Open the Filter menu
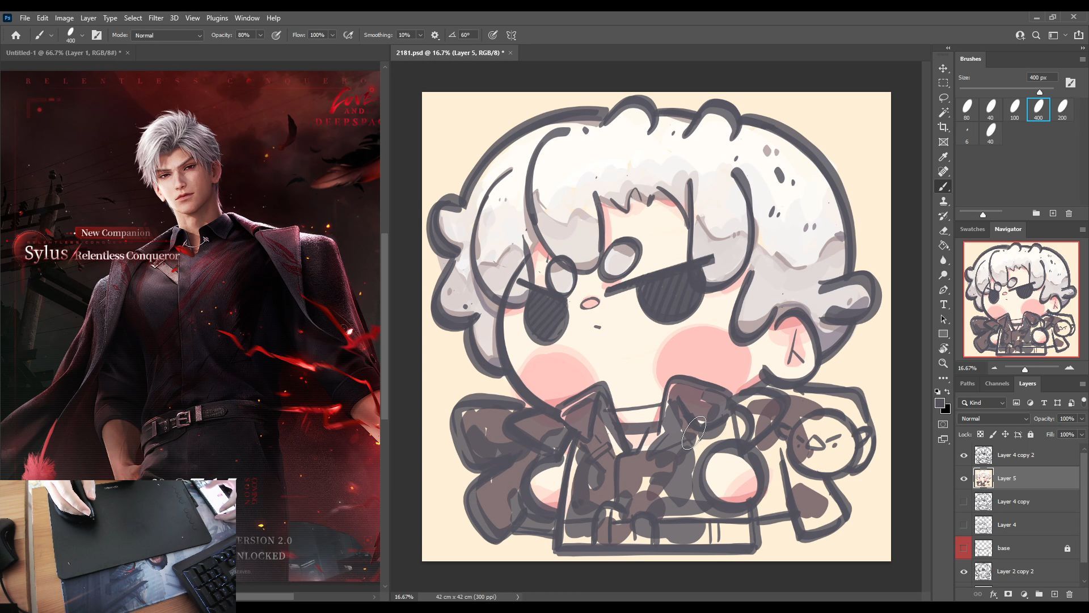The width and height of the screenshot is (1089, 613). tap(155, 18)
